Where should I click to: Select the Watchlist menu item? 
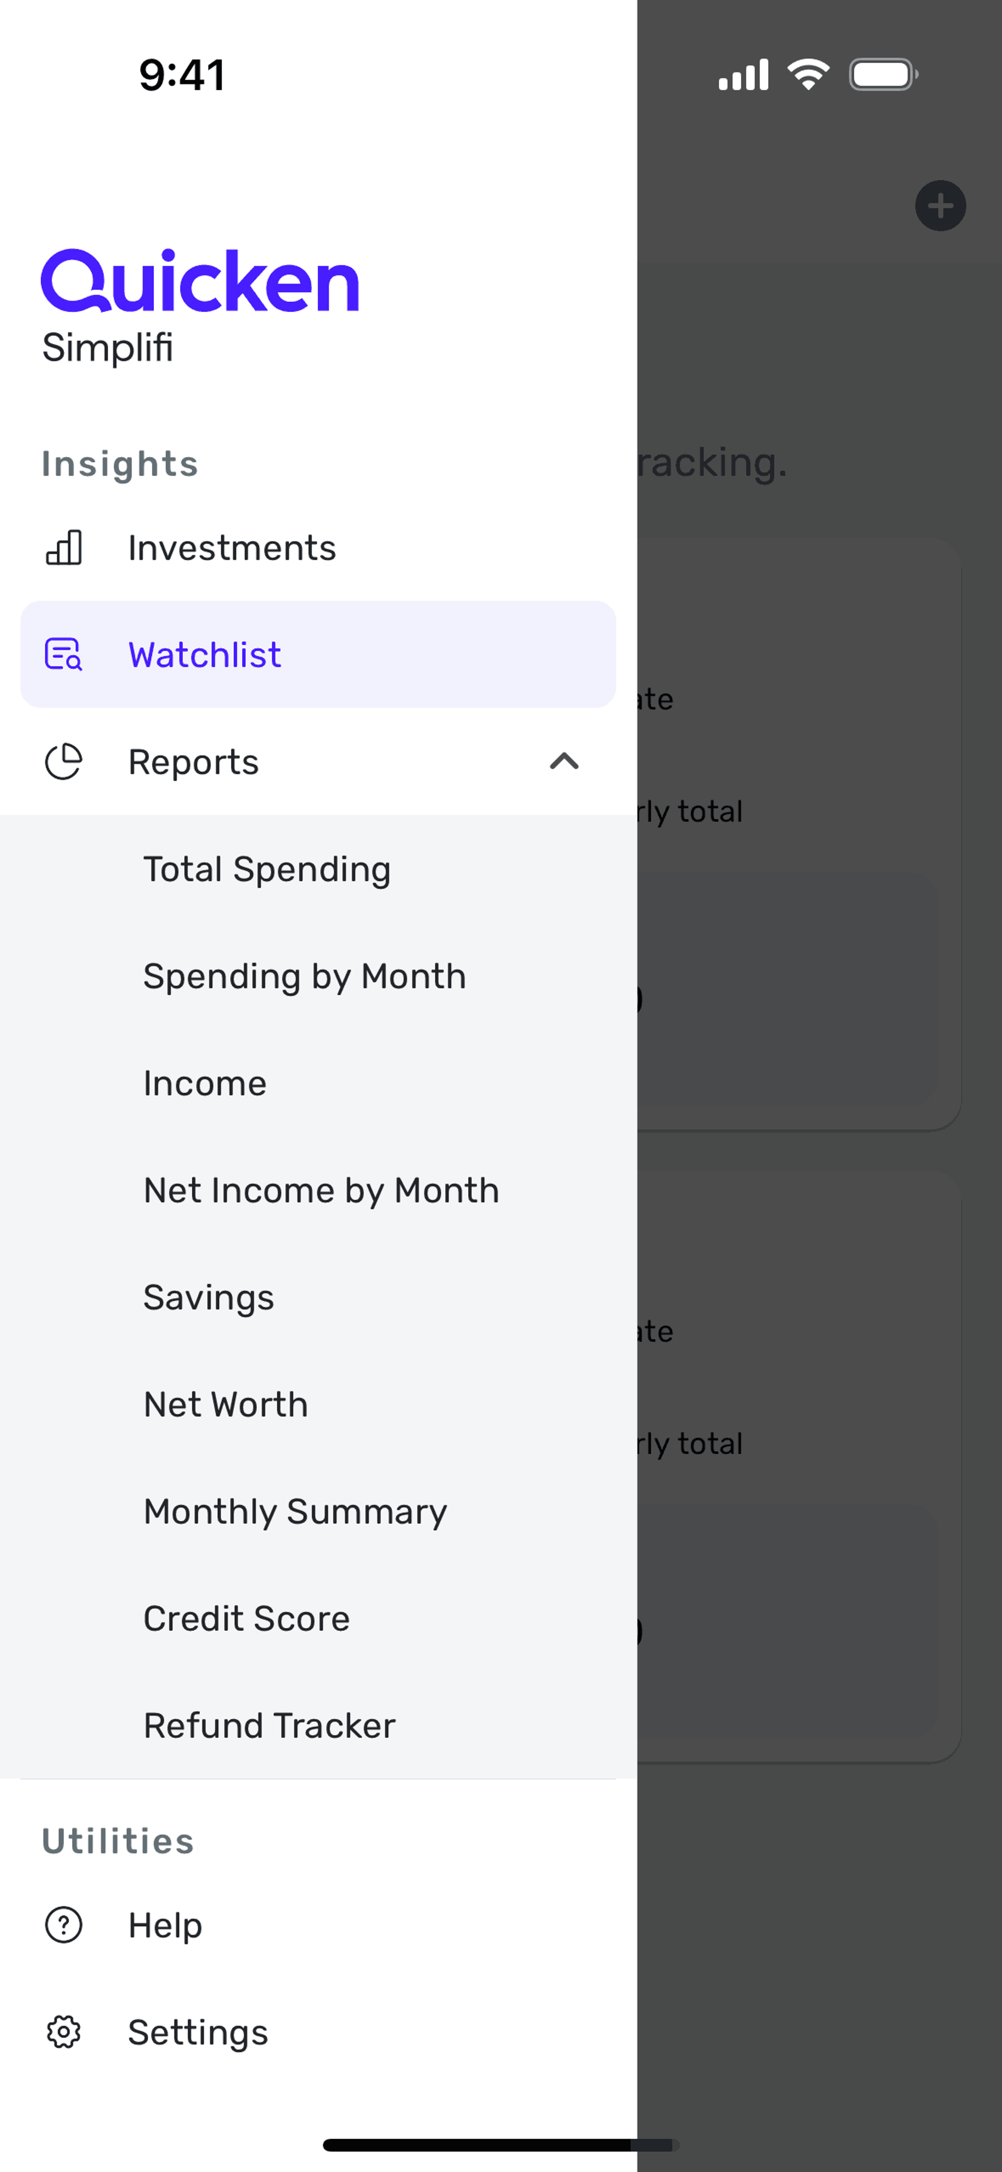click(318, 654)
